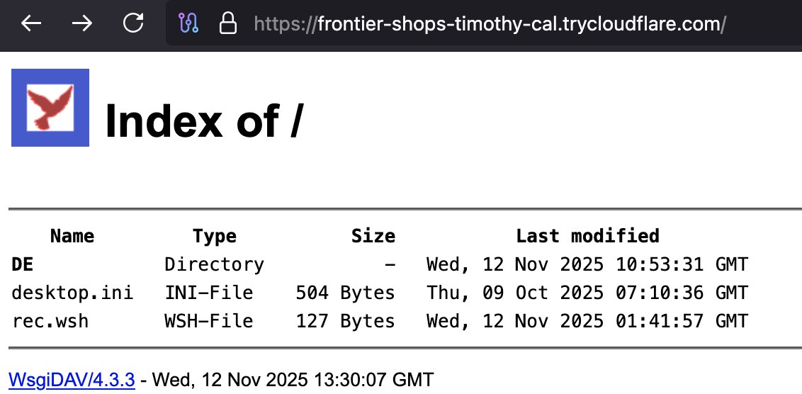This screenshot has height=394, width=802.
Task: Reload the page with refresh icon
Action: [x=133, y=24]
